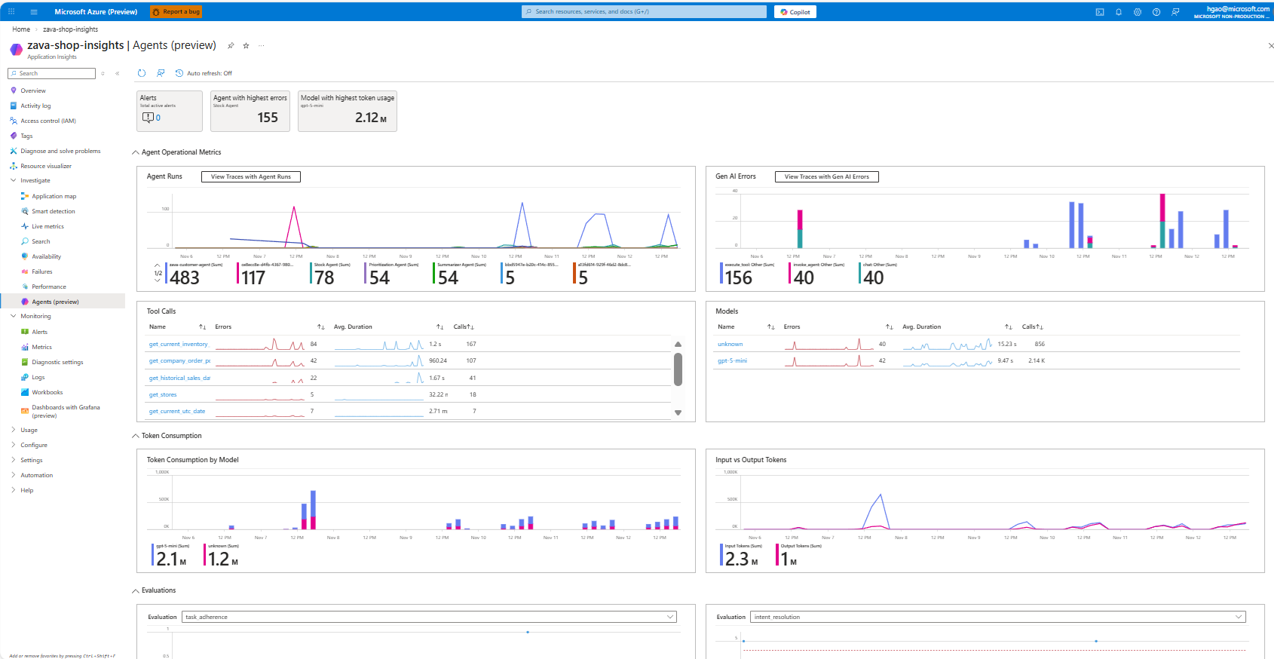Click Report a bug button

click(x=176, y=12)
